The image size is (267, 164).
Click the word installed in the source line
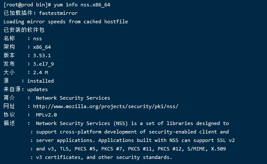[x=40, y=81]
